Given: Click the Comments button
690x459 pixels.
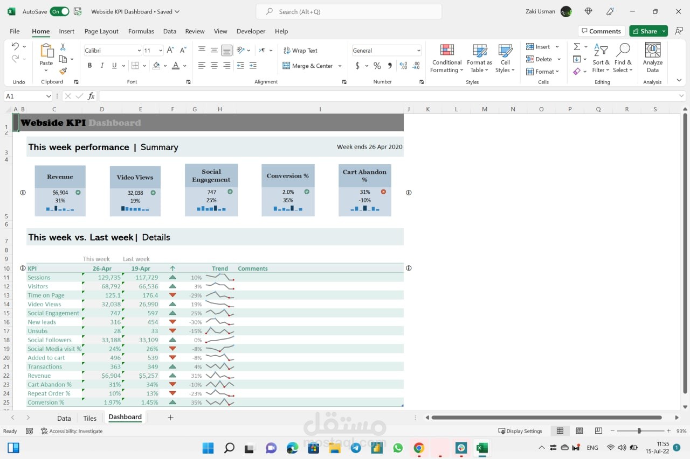Looking at the screenshot, I should (x=601, y=31).
